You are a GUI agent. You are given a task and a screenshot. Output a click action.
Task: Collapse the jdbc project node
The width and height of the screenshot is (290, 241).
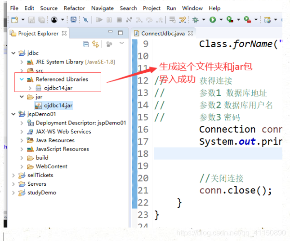[13, 53]
